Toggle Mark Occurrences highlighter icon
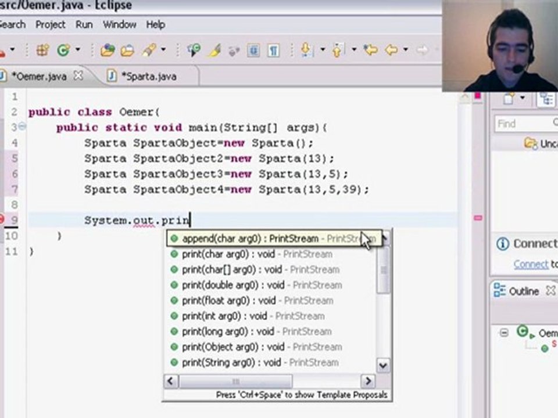This screenshot has height=418, width=558. click(214, 50)
